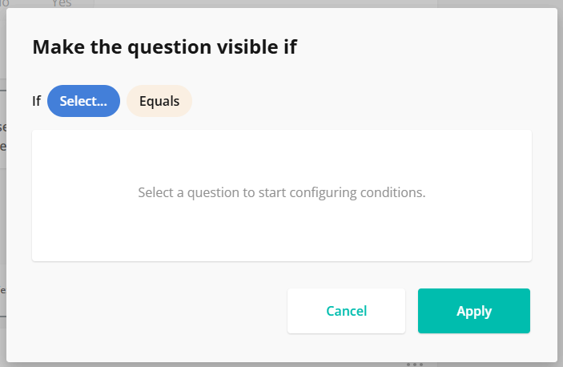Confirm the visibility condition with Apply
563x367 pixels.
pyautogui.click(x=474, y=311)
